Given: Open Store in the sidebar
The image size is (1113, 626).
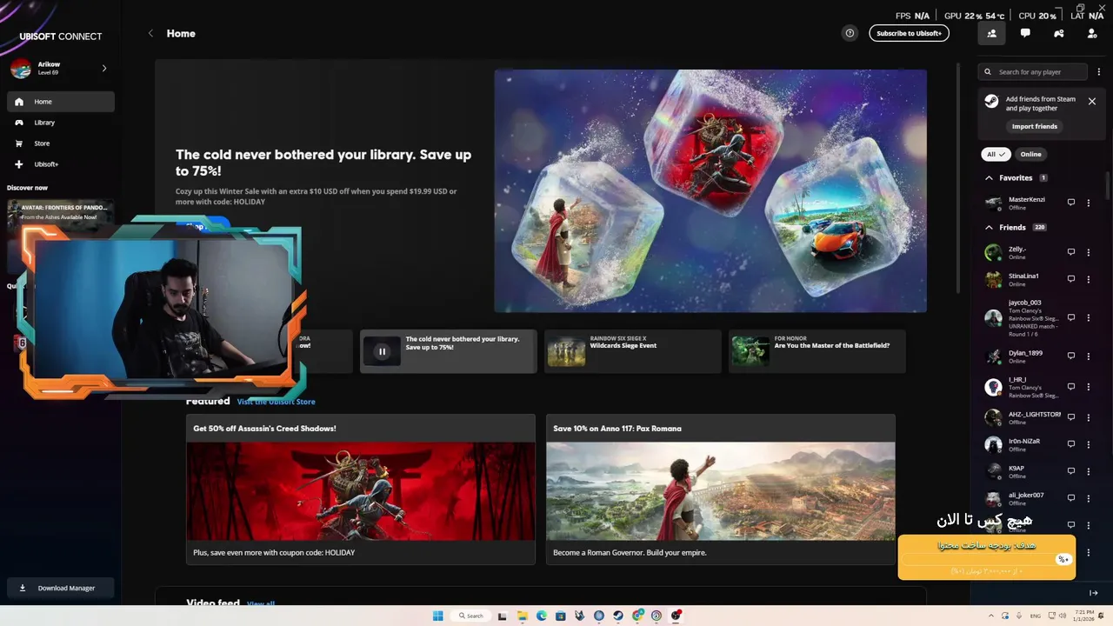Looking at the screenshot, I should point(61,143).
